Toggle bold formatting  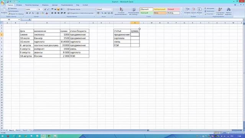click(x=27, y=13)
